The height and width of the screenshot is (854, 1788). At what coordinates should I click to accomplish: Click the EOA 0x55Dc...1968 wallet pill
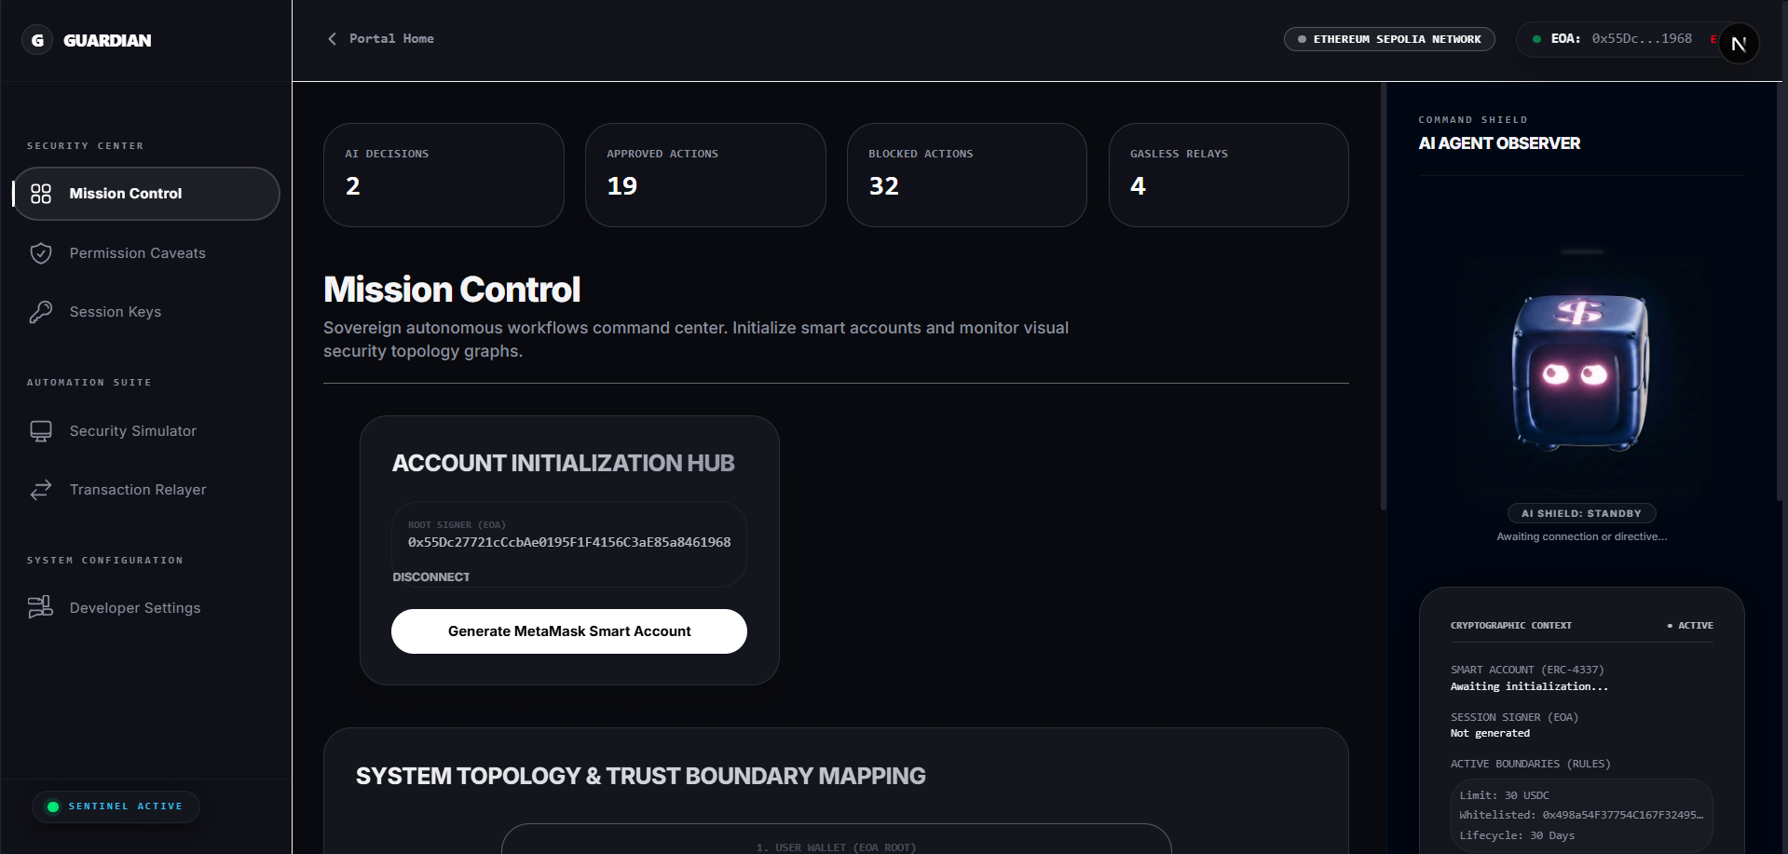coord(1621,39)
